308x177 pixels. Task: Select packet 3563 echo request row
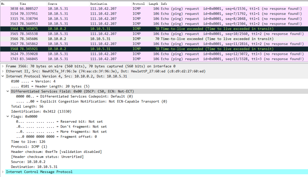point(154,24)
